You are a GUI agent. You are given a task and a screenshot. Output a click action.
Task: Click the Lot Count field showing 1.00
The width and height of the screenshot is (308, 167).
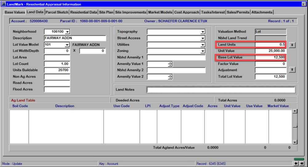pyautogui.click(x=57, y=64)
